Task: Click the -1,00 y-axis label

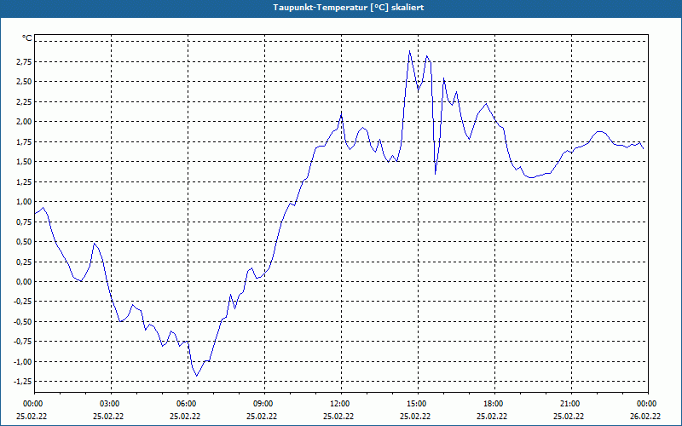Action: (23, 361)
